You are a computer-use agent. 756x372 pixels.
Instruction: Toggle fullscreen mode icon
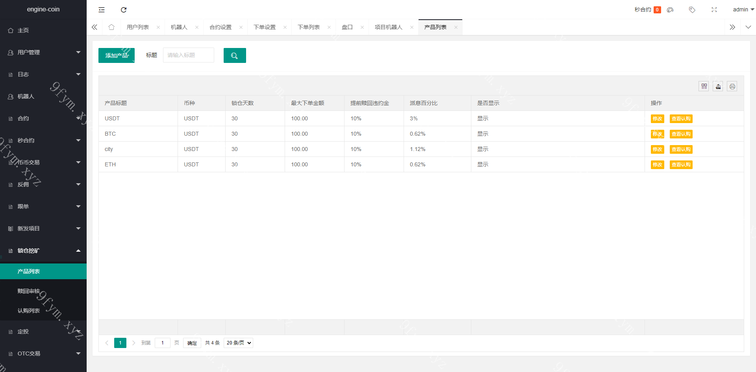[714, 10]
